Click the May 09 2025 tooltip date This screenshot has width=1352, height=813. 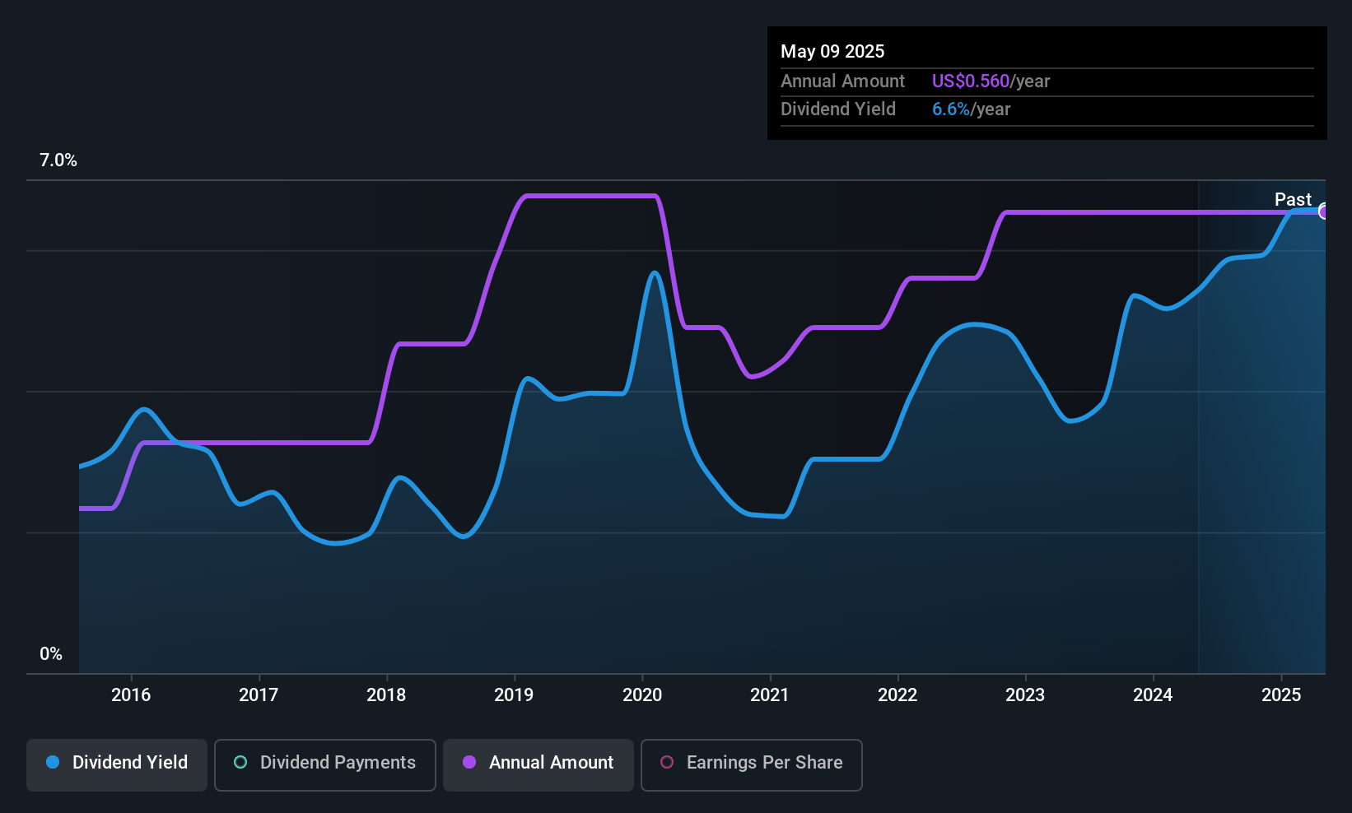click(x=832, y=52)
